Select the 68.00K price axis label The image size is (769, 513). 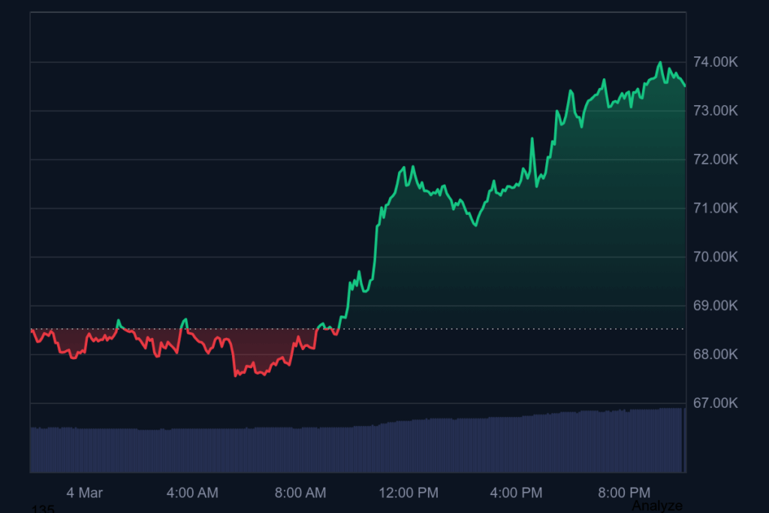coord(715,354)
